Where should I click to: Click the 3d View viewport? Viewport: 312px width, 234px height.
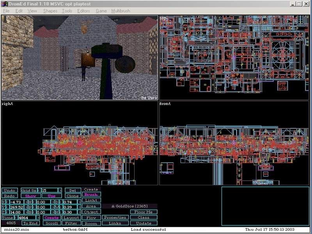point(80,57)
